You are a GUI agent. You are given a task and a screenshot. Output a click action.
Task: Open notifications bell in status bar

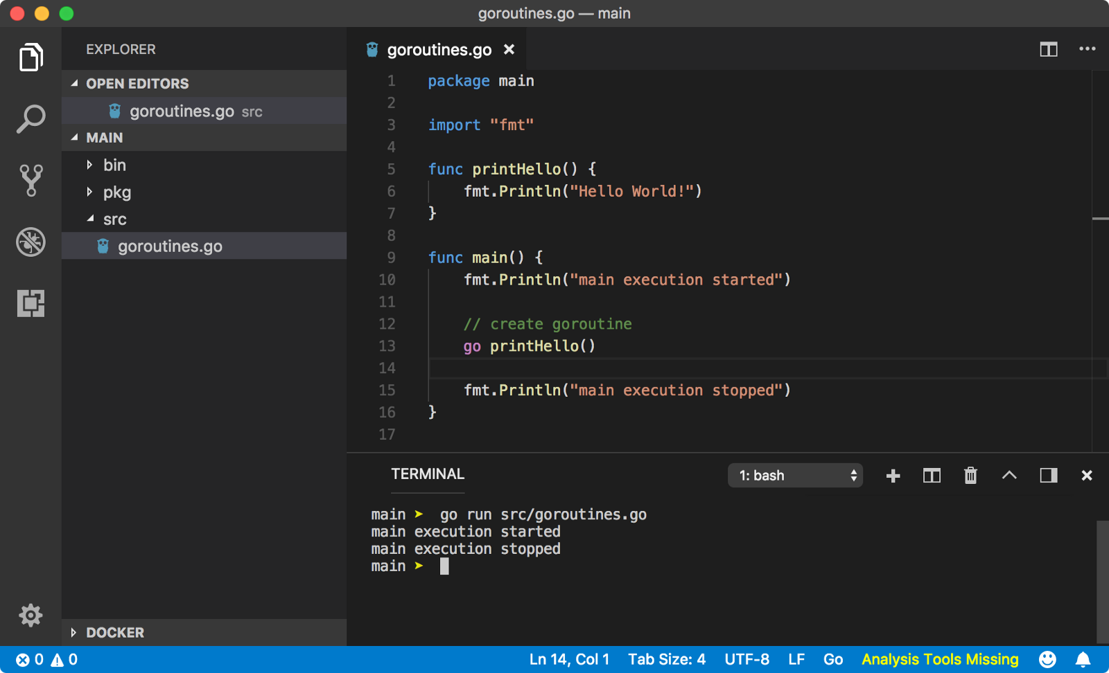[1083, 660]
